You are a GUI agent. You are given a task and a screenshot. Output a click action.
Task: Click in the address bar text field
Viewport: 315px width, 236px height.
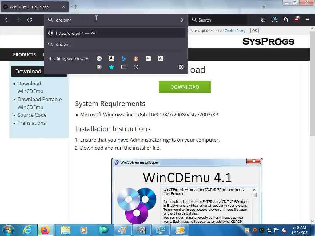116,20
